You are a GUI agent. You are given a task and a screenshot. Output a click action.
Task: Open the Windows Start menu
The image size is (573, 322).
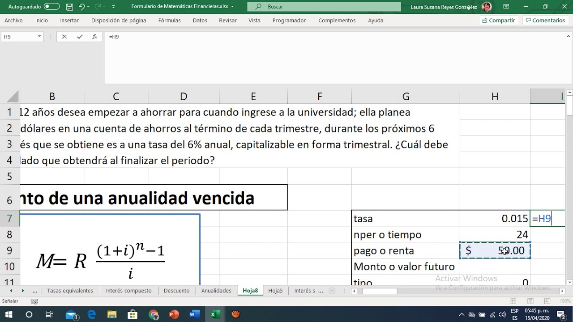(x=9, y=314)
